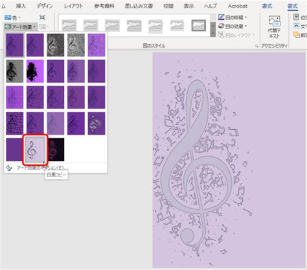
Task: Open the 色 (Color) dropdown
Action: 12,17
